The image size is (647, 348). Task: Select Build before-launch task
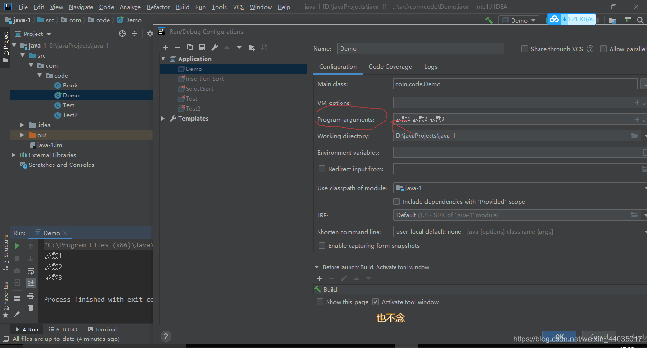point(480,289)
